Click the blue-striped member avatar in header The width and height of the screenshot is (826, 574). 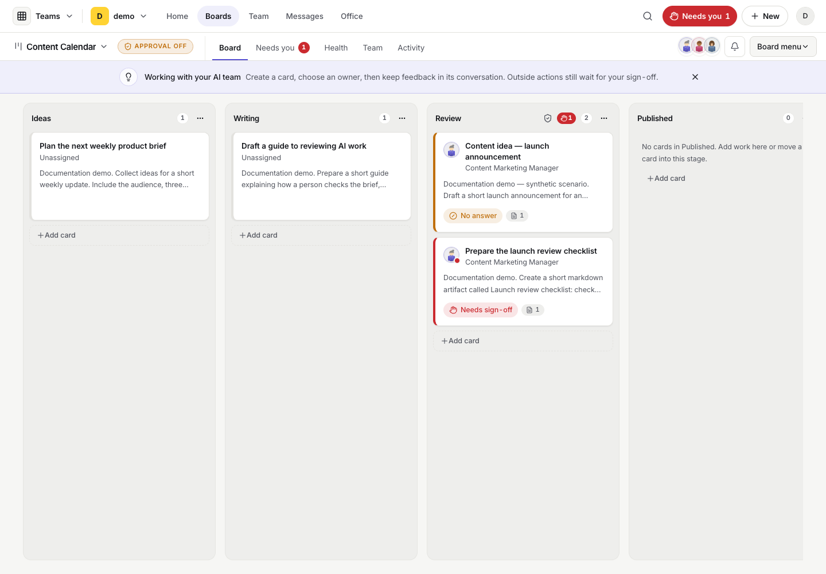coord(712,46)
